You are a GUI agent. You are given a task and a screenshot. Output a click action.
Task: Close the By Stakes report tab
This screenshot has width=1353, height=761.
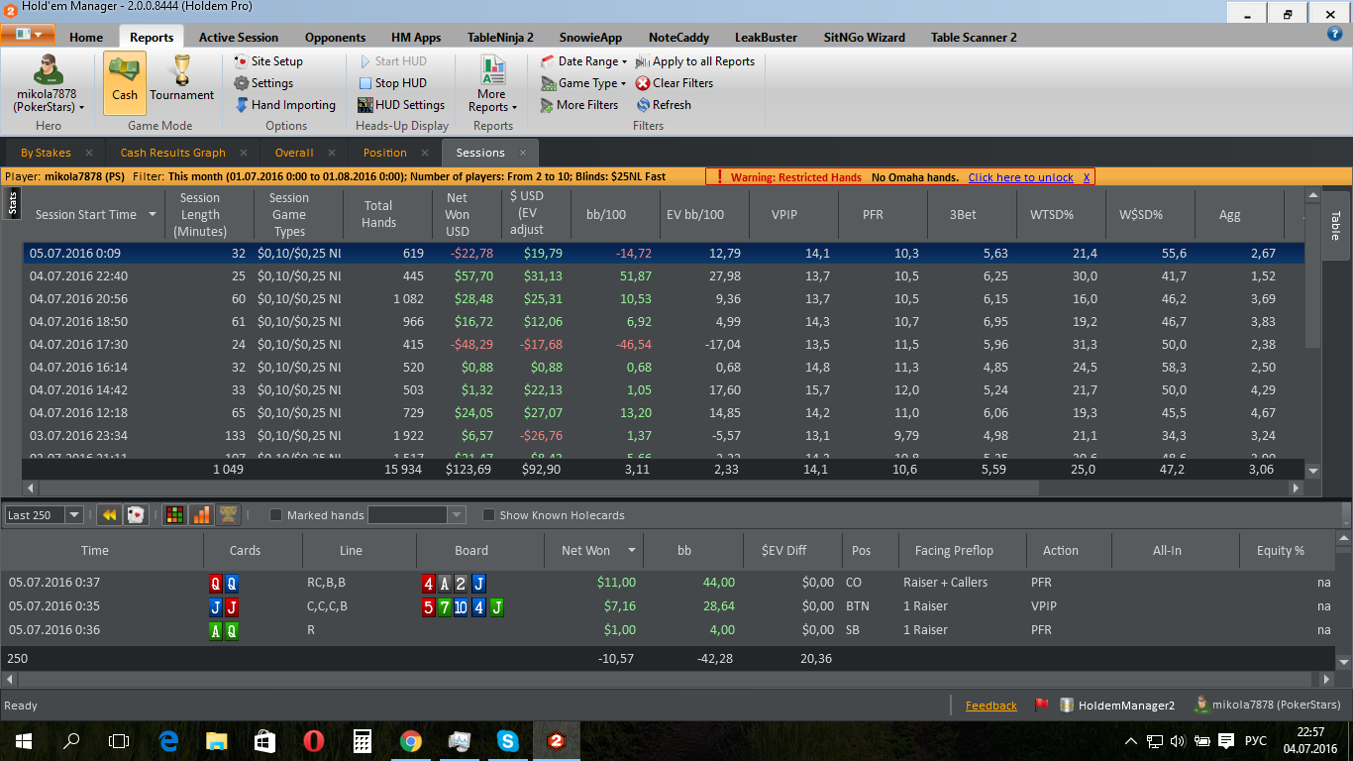pos(89,153)
